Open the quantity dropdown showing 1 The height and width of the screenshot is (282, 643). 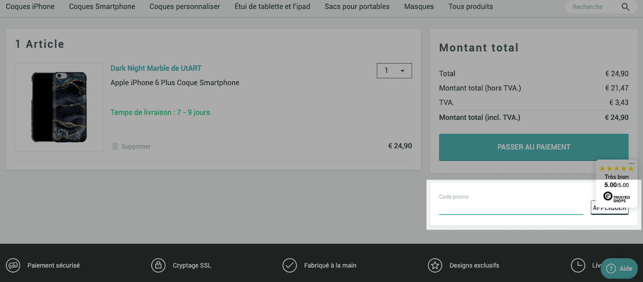click(394, 70)
